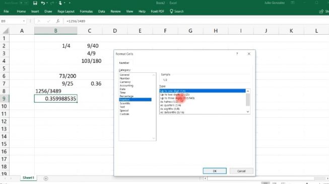Select row 9 header
Screen dimensions: 329x184
point(4,99)
